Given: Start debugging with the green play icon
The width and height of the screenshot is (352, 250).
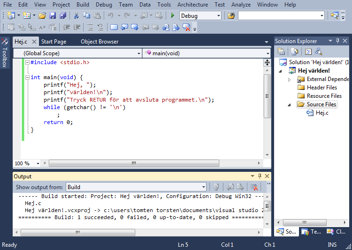Looking at the screenshot, I should (x=172, y=15).
